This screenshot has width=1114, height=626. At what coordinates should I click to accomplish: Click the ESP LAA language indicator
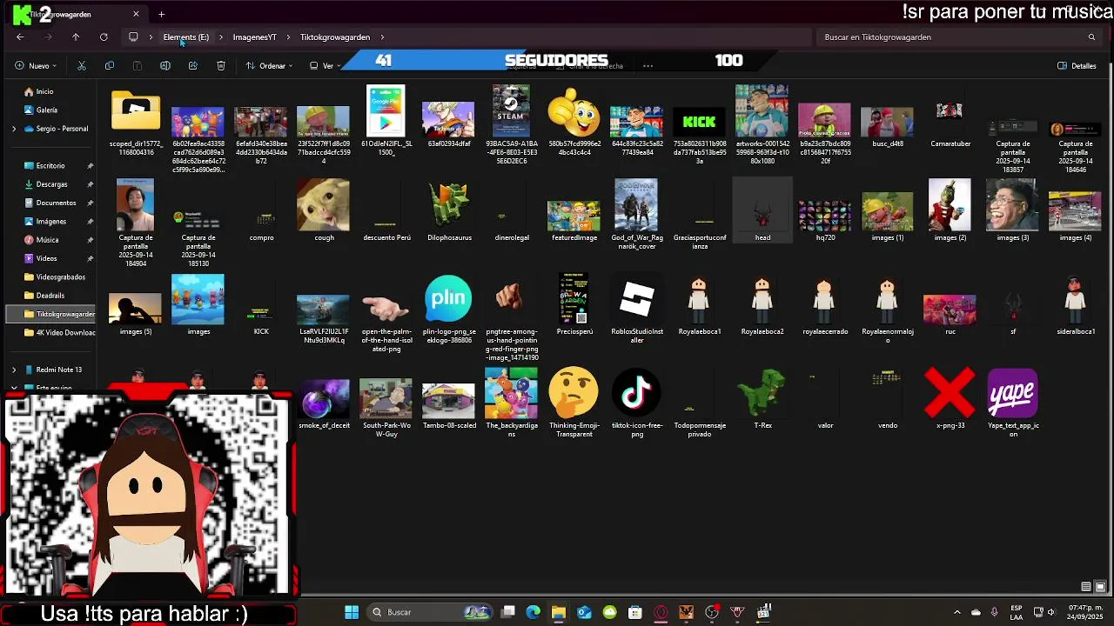click(x=1017, y=612)
